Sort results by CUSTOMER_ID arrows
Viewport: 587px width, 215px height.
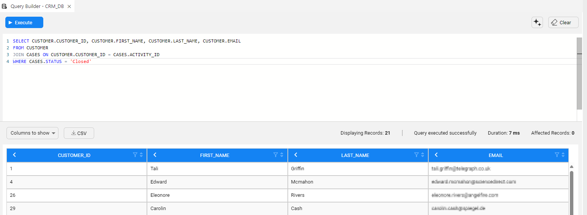(141, 155)
